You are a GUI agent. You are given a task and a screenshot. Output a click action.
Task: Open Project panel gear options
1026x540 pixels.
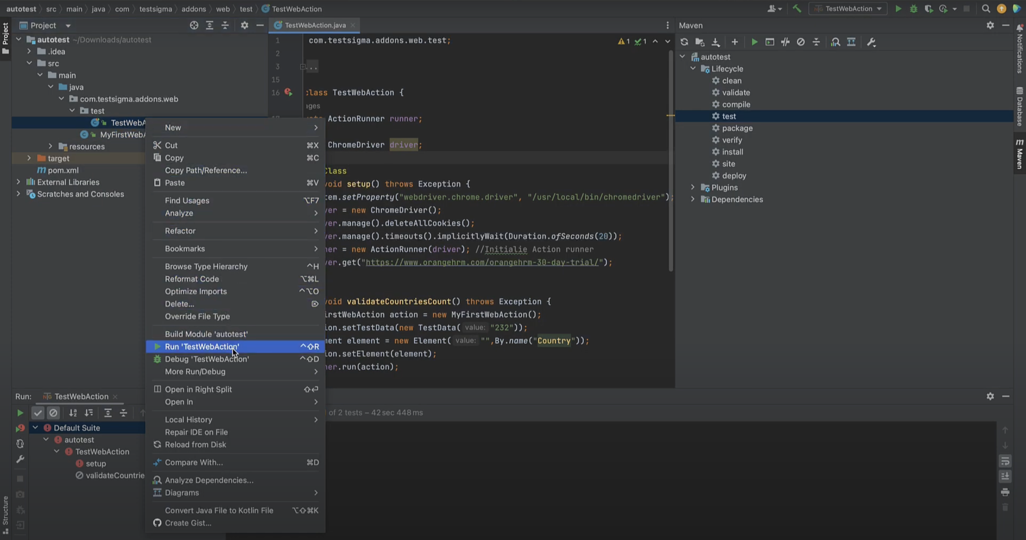click(x=245, y=25)
